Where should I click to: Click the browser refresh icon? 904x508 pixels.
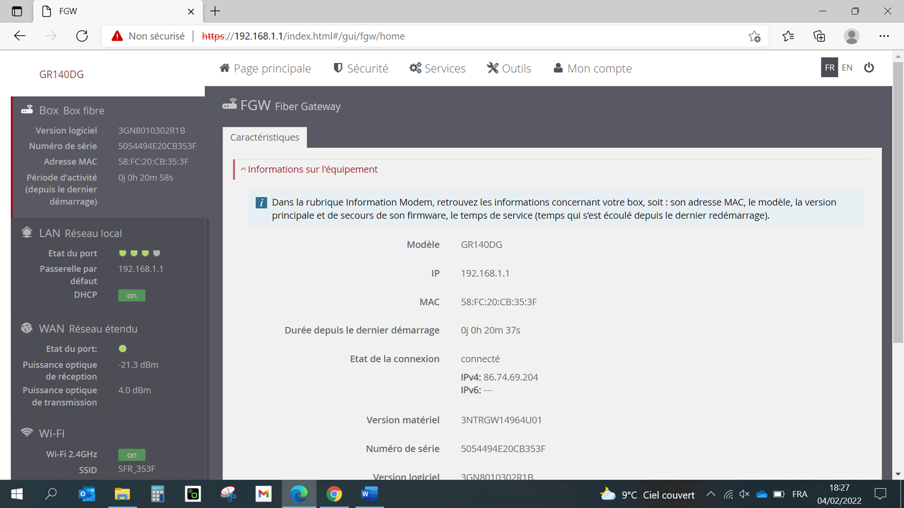(x=82, y=36)
